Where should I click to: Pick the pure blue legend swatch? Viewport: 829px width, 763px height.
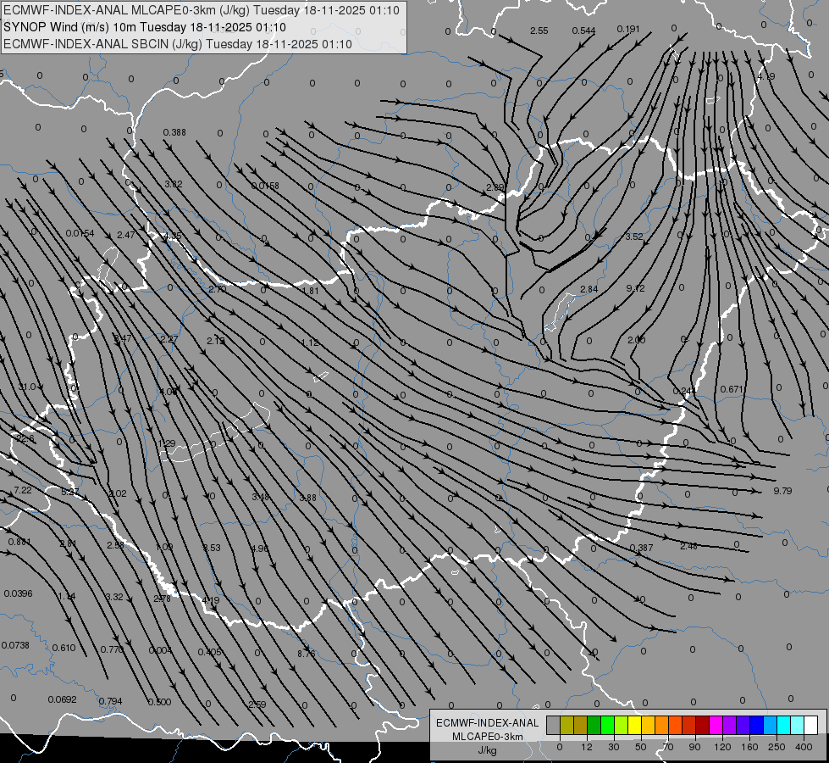757,725
